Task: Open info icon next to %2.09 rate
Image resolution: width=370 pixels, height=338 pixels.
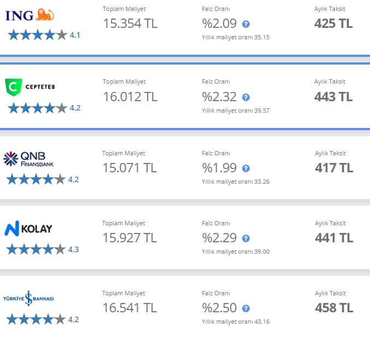Action: [x=246, y=24]
